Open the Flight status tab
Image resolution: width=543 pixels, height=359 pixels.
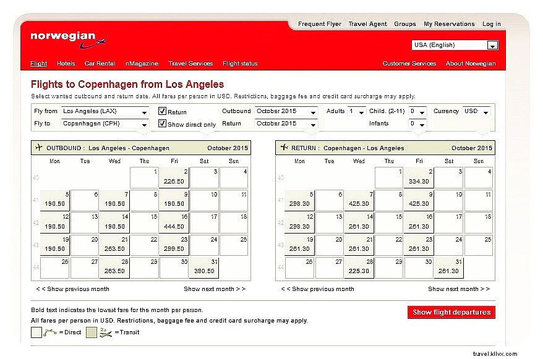(240, 63)
